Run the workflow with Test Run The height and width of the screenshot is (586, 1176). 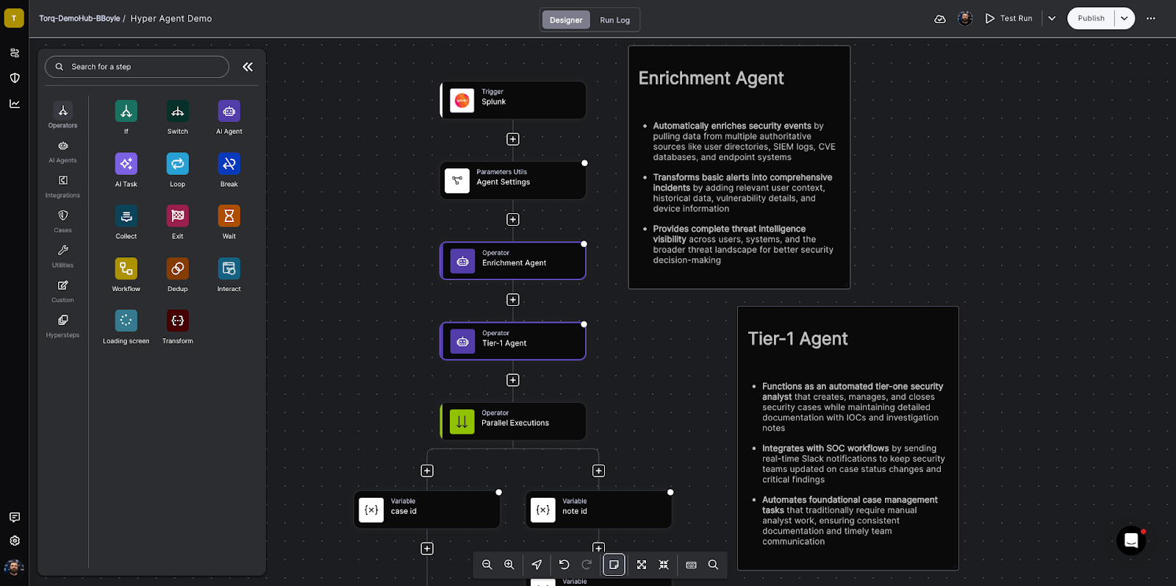pos(1008,18)
